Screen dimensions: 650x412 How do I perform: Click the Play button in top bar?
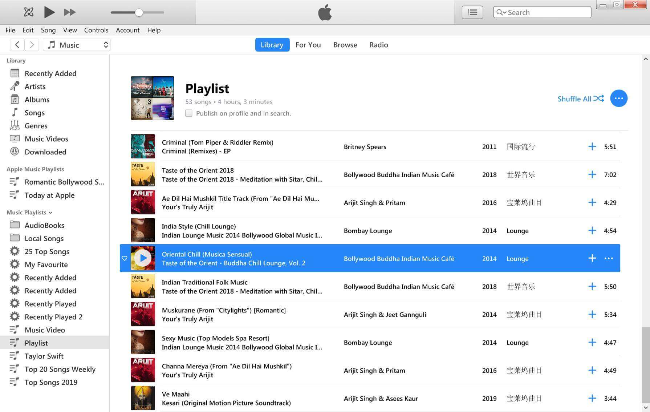pyautogui.click(x=49, y=12)
